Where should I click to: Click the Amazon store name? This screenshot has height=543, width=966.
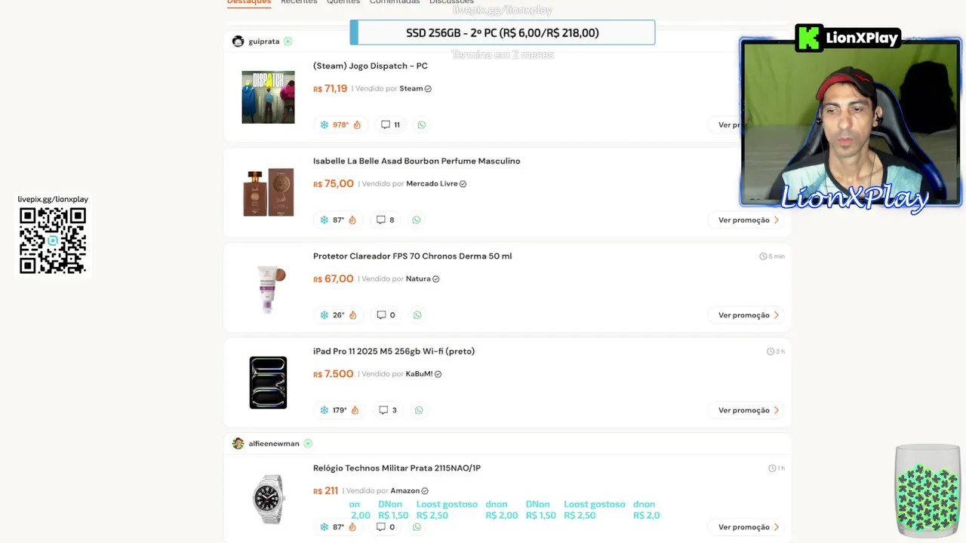pos(405,490)
